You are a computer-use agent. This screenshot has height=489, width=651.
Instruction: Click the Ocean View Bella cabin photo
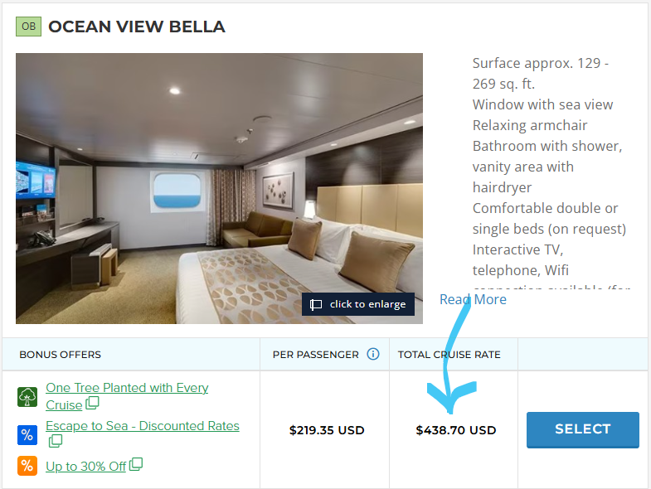[219, 188]
